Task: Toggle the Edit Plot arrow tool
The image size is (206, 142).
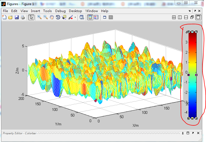Action: pos(31,17)
